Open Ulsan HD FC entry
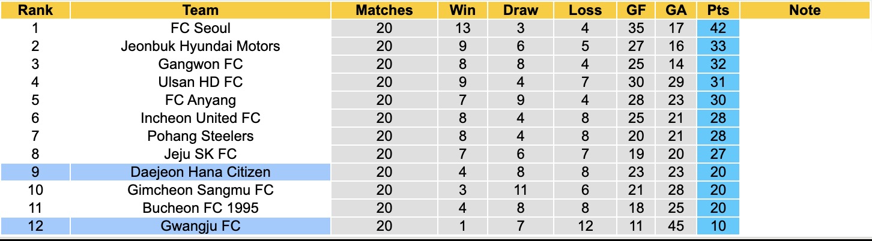 tap(201, 82)
